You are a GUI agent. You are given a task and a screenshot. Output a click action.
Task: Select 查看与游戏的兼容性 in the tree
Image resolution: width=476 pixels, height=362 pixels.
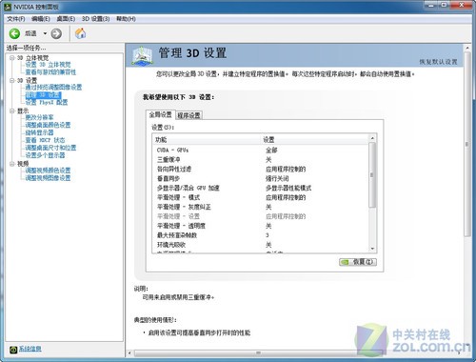(50, 72)
